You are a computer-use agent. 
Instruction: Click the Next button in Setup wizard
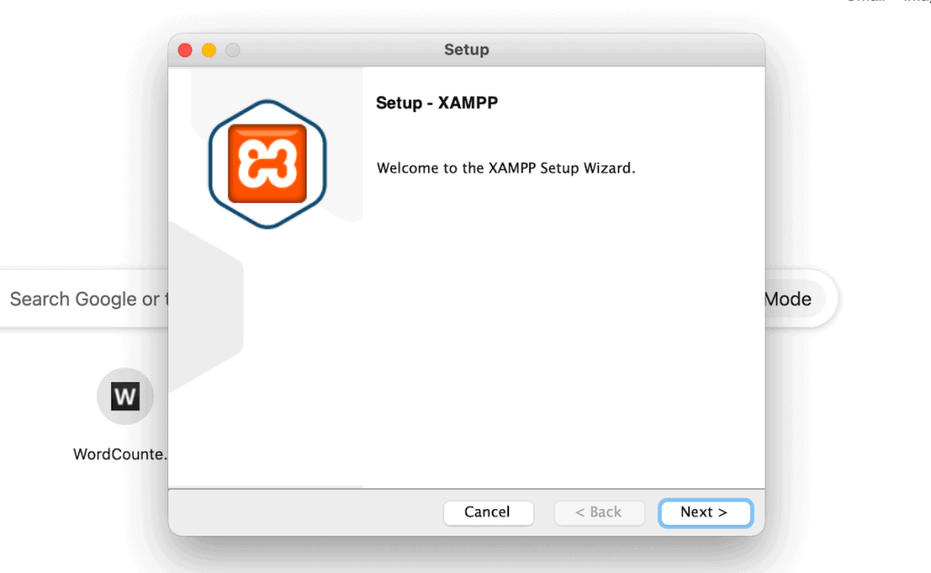tap(706, 512)
